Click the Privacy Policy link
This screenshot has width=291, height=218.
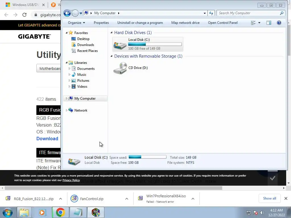(x=71, y=180)
